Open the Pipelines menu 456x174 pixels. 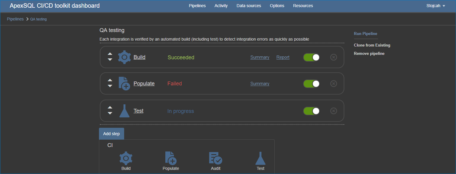[x=197, y=5]
